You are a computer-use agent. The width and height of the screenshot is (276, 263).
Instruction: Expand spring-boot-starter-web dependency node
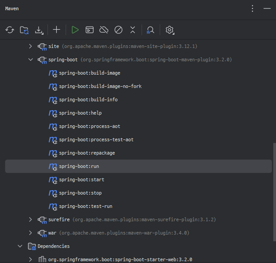pos(31,259)
